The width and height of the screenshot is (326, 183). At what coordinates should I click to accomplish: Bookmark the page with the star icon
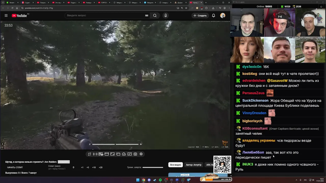pyautogui.click(x=186, y=8)
